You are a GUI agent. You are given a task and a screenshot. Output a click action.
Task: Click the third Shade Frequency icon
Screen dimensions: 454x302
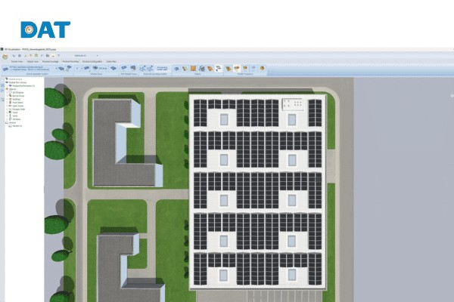tap(245, 68)
